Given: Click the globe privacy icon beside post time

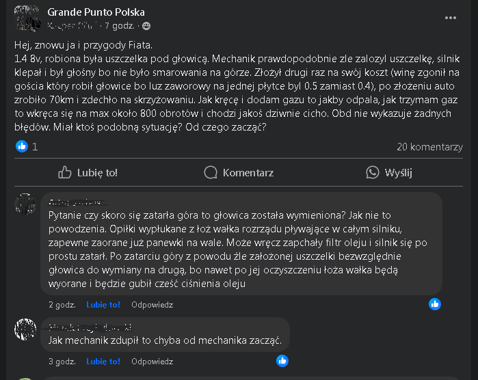Looking at the screenshot, I should tap(146, 26).
